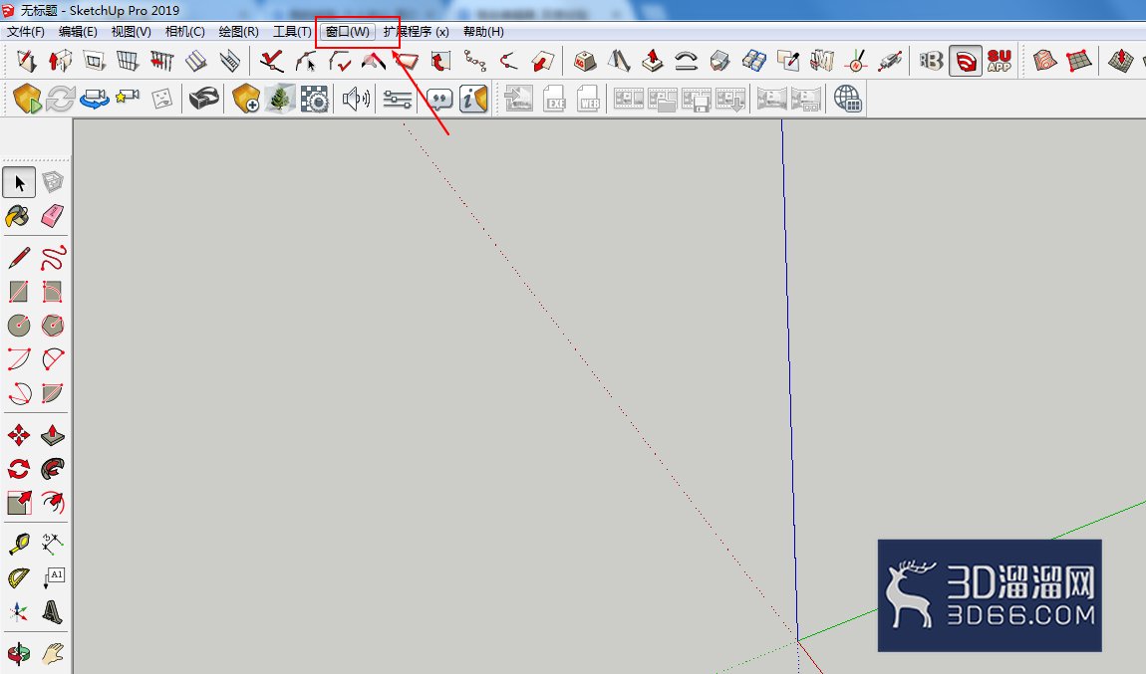The height and width of the screenshot is (674, 1146).
Task: Select Sandbox From Scratch grid tool
Action: [x=1079, y=61]
